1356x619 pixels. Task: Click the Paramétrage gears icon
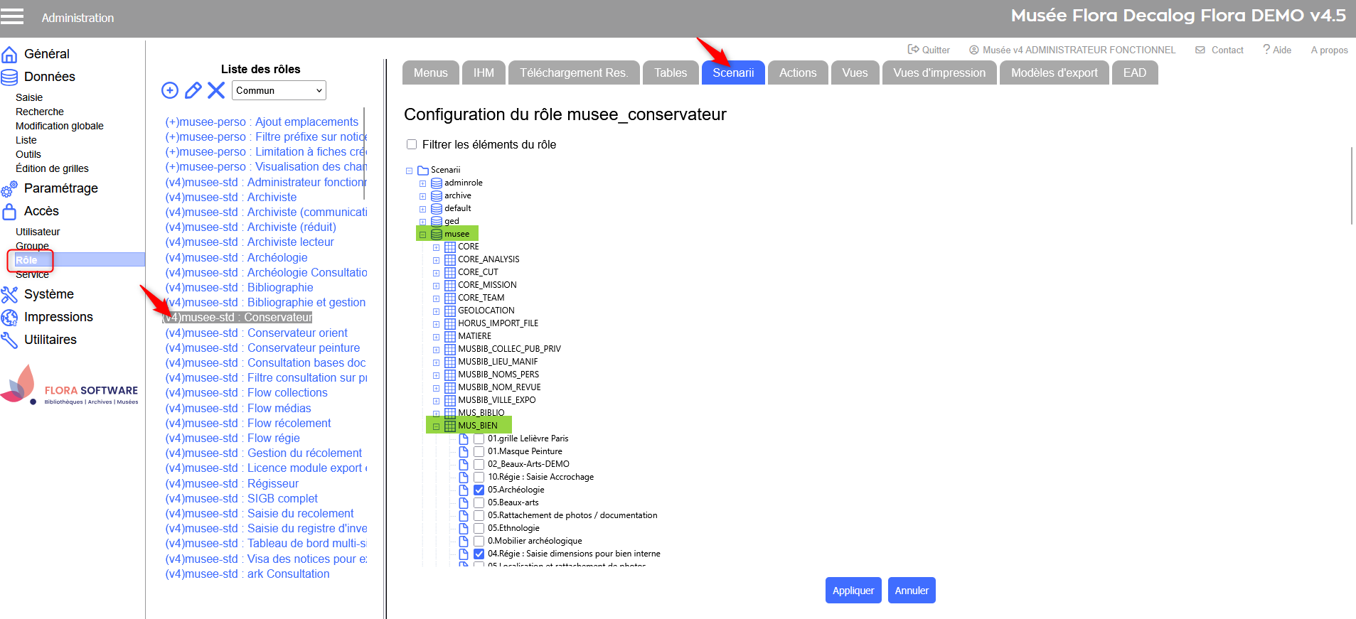click(10, 188)
